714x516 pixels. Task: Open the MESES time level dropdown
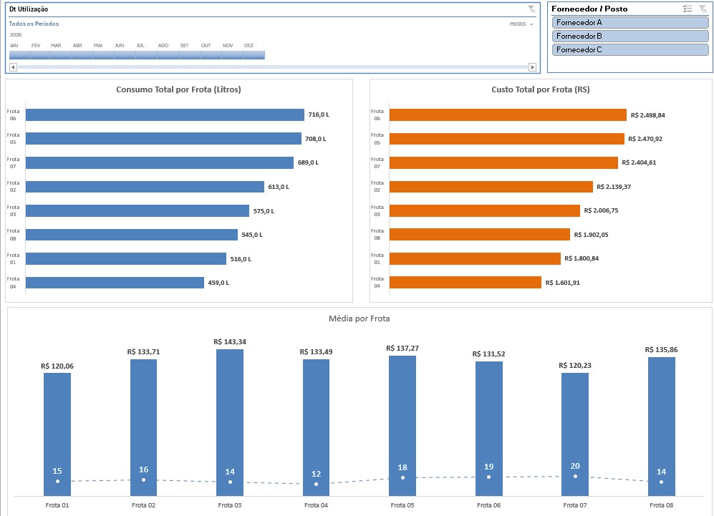521,24
